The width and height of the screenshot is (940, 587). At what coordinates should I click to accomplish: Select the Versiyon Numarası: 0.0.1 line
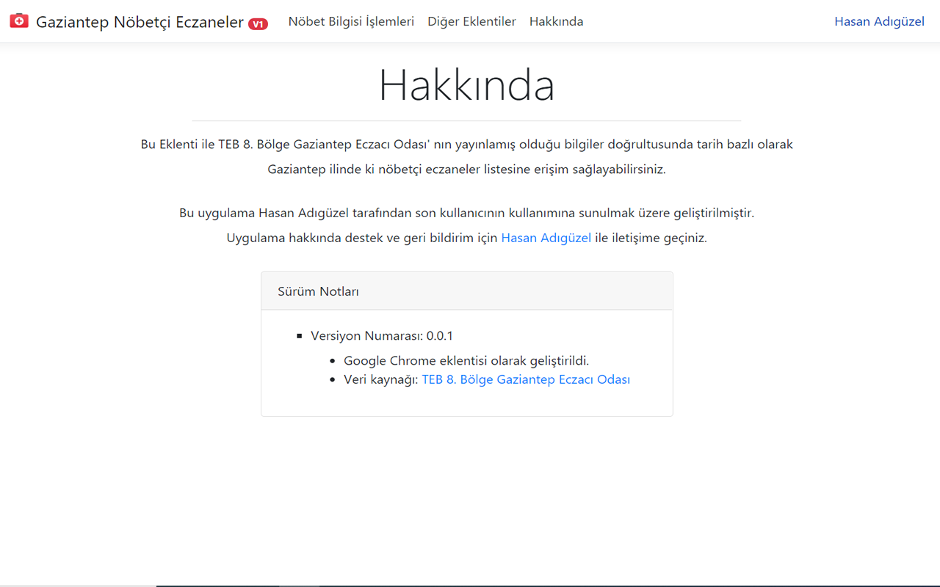(382, 336)
